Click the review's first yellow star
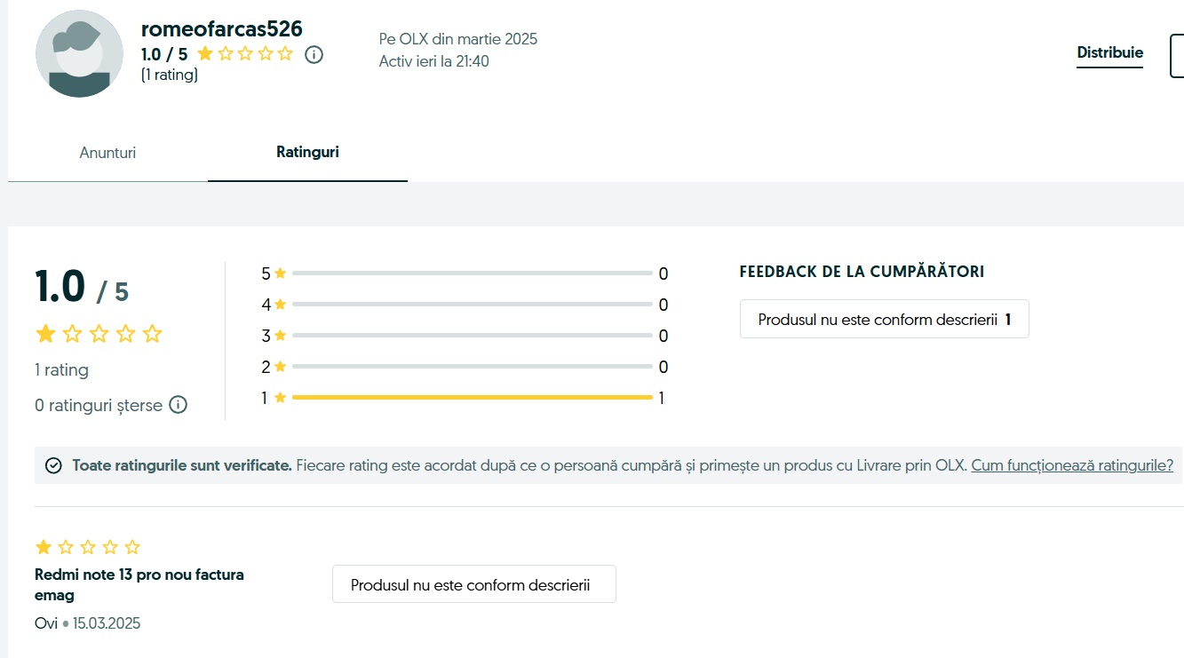1184x658 pixels. click(43, 547)
